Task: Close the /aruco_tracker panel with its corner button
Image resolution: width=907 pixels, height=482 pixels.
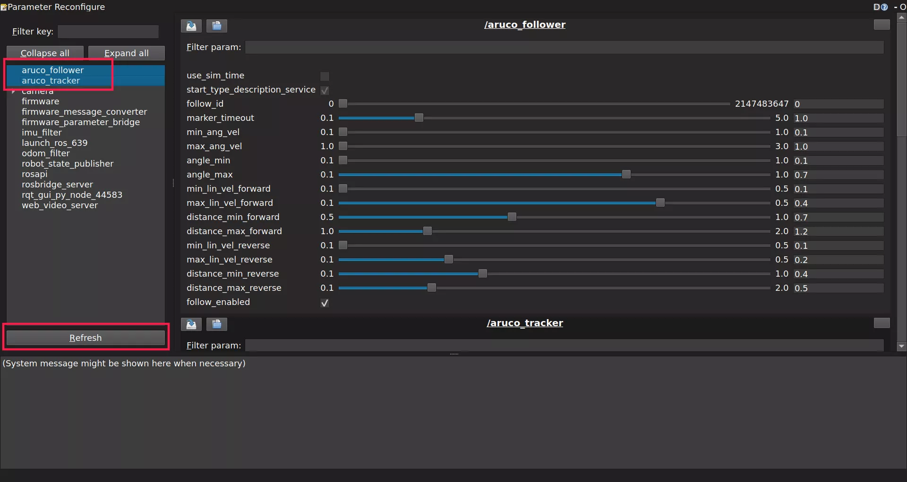Action: (x=881, y=323)
